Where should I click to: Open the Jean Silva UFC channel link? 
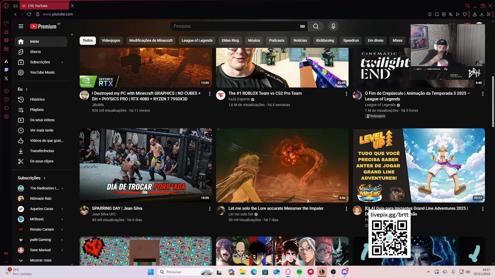coord(104,214)
